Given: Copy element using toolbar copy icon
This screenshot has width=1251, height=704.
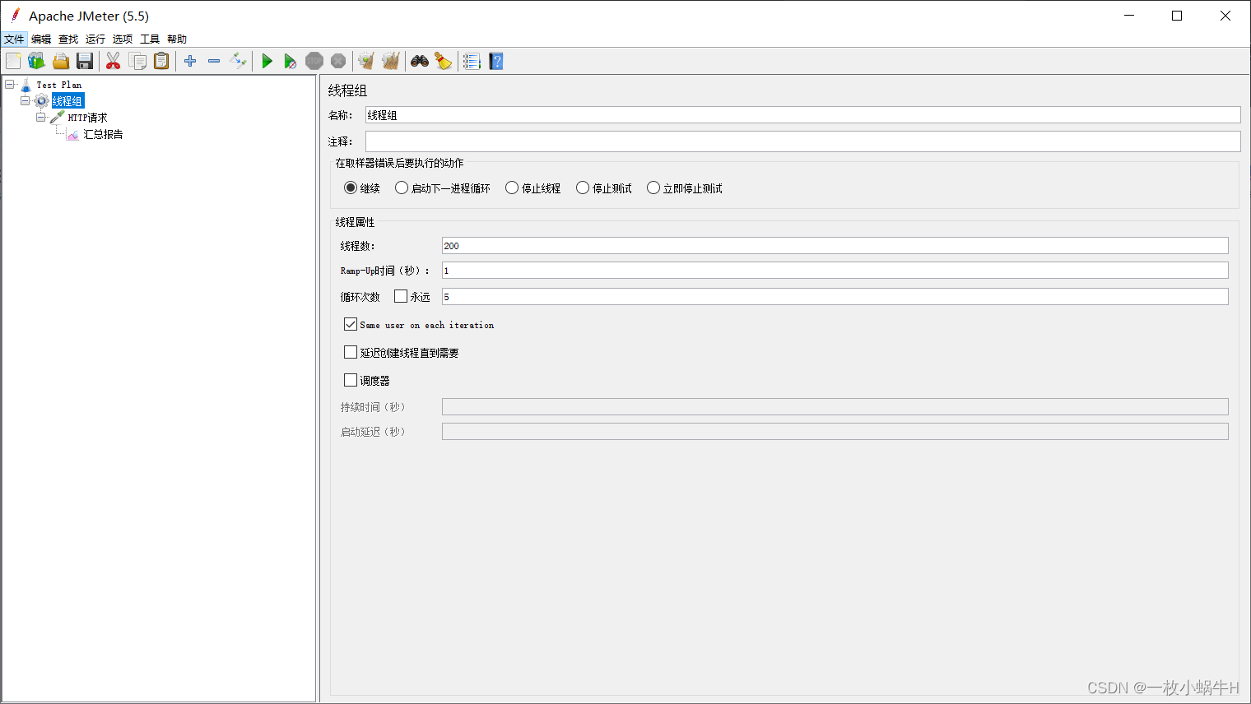Looking at the screenshot, I should 137,61.
